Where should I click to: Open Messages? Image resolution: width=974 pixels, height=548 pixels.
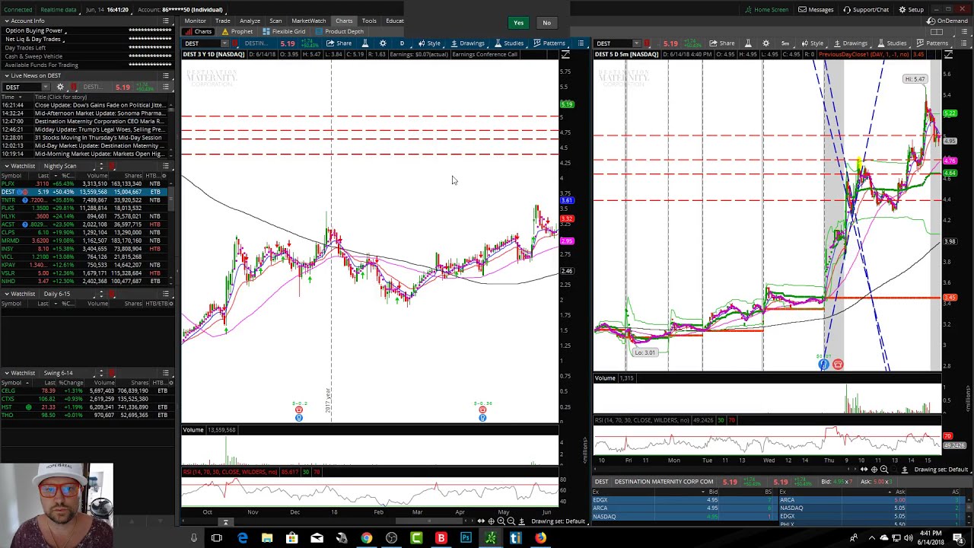coord(816,10)
